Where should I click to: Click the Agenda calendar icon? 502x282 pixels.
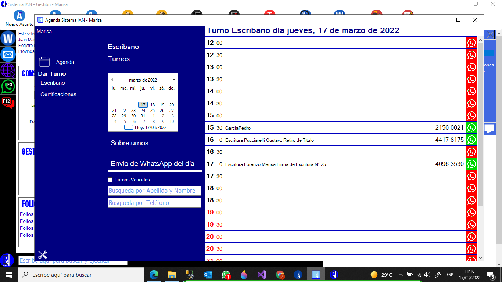(x=44, y=62)
